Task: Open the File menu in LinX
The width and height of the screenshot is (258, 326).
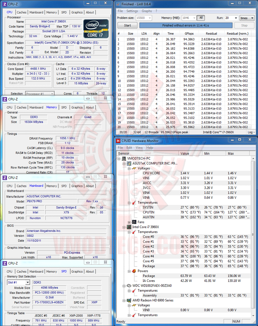Action: [120, 11]
